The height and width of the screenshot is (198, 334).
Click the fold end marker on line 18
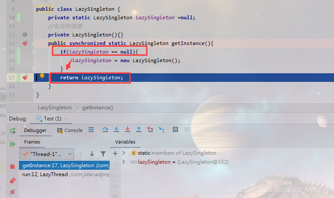(x=34, y=86)
